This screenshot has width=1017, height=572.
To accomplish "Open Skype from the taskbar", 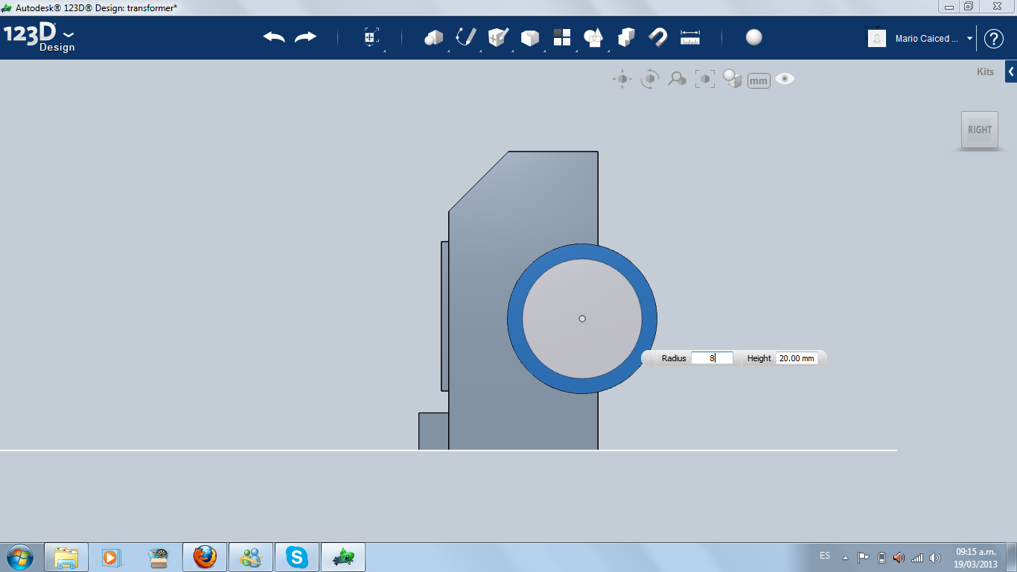I will (297, 557).
